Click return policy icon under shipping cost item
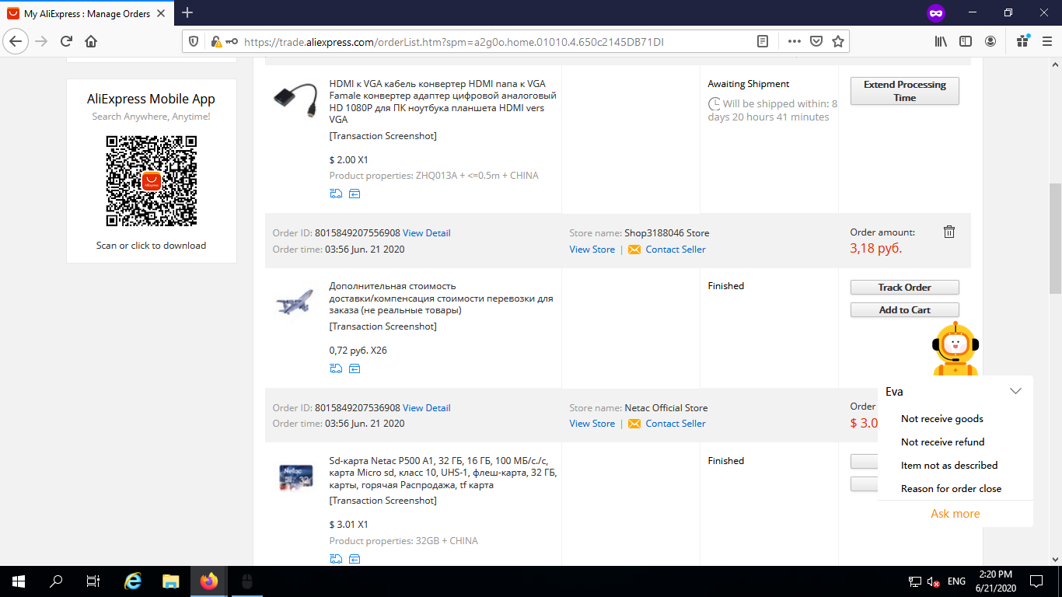Image resolution: width=1062 pixels, height=597 pixels. point(355,368)
